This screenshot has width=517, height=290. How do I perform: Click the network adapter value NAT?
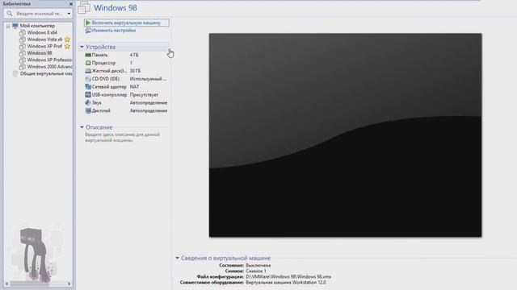coord(135,87)
